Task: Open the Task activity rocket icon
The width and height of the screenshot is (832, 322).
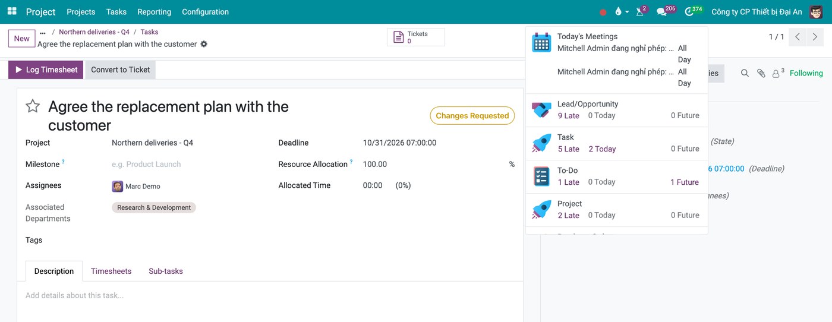Action: tap(541, 143)
